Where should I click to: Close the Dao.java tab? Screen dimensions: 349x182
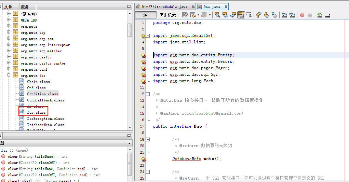[226, 7]
